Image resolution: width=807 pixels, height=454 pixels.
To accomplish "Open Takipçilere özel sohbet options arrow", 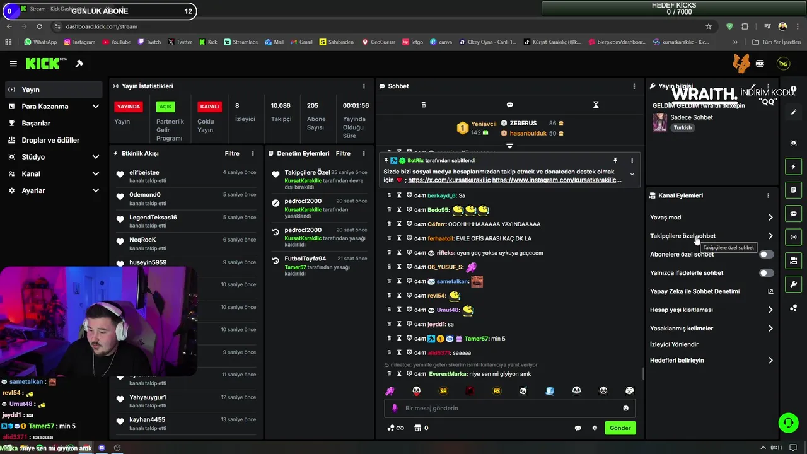I will point(770,236).
